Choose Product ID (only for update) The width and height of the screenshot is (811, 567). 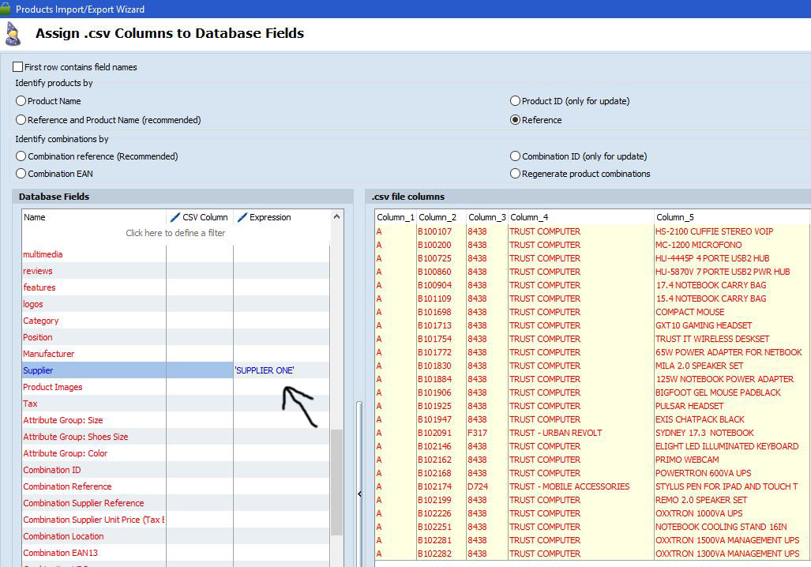point(516,101)
